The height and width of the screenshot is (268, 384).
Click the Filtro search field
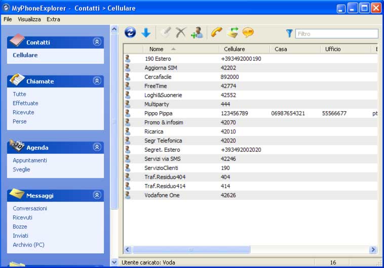point(336,34)
